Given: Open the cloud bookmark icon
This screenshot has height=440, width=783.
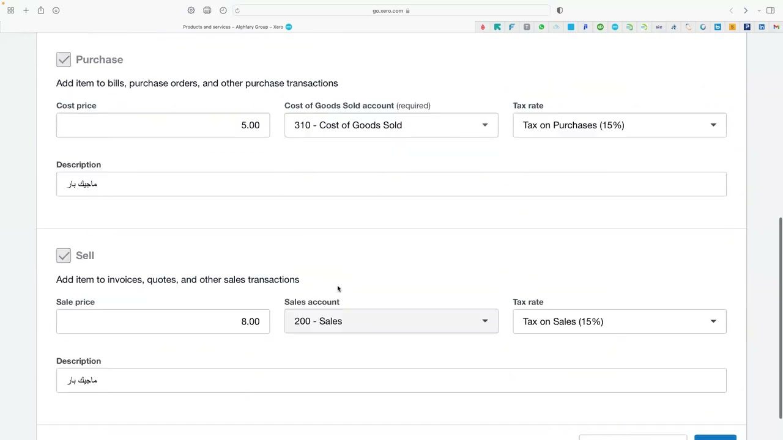Looking at the screenshot, I should 556,27.
